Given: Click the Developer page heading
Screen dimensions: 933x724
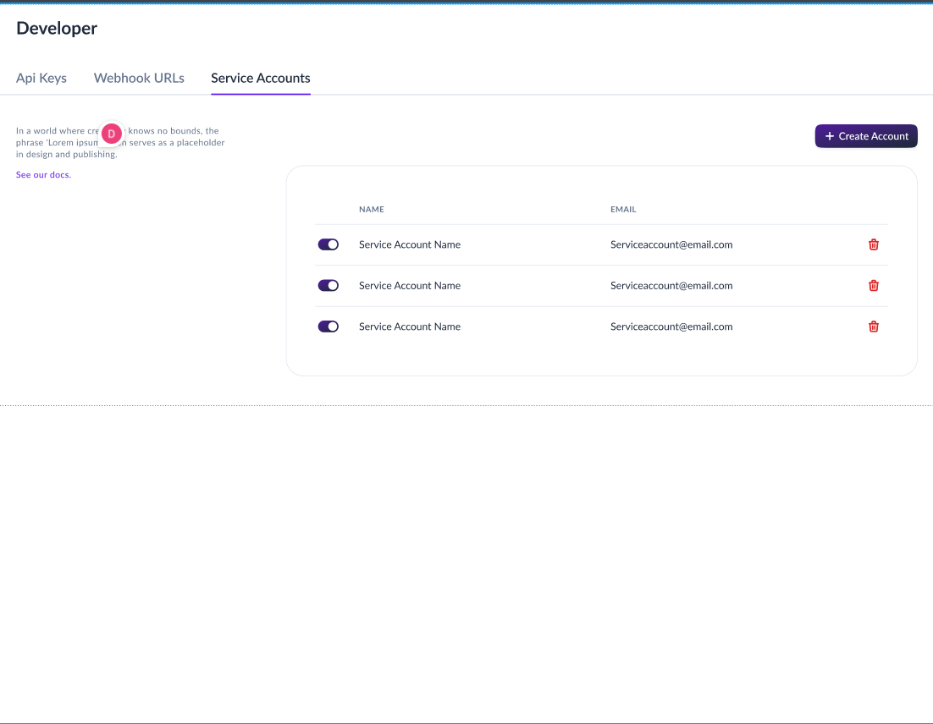Looking at the screenshot, I should coord(56,28).
